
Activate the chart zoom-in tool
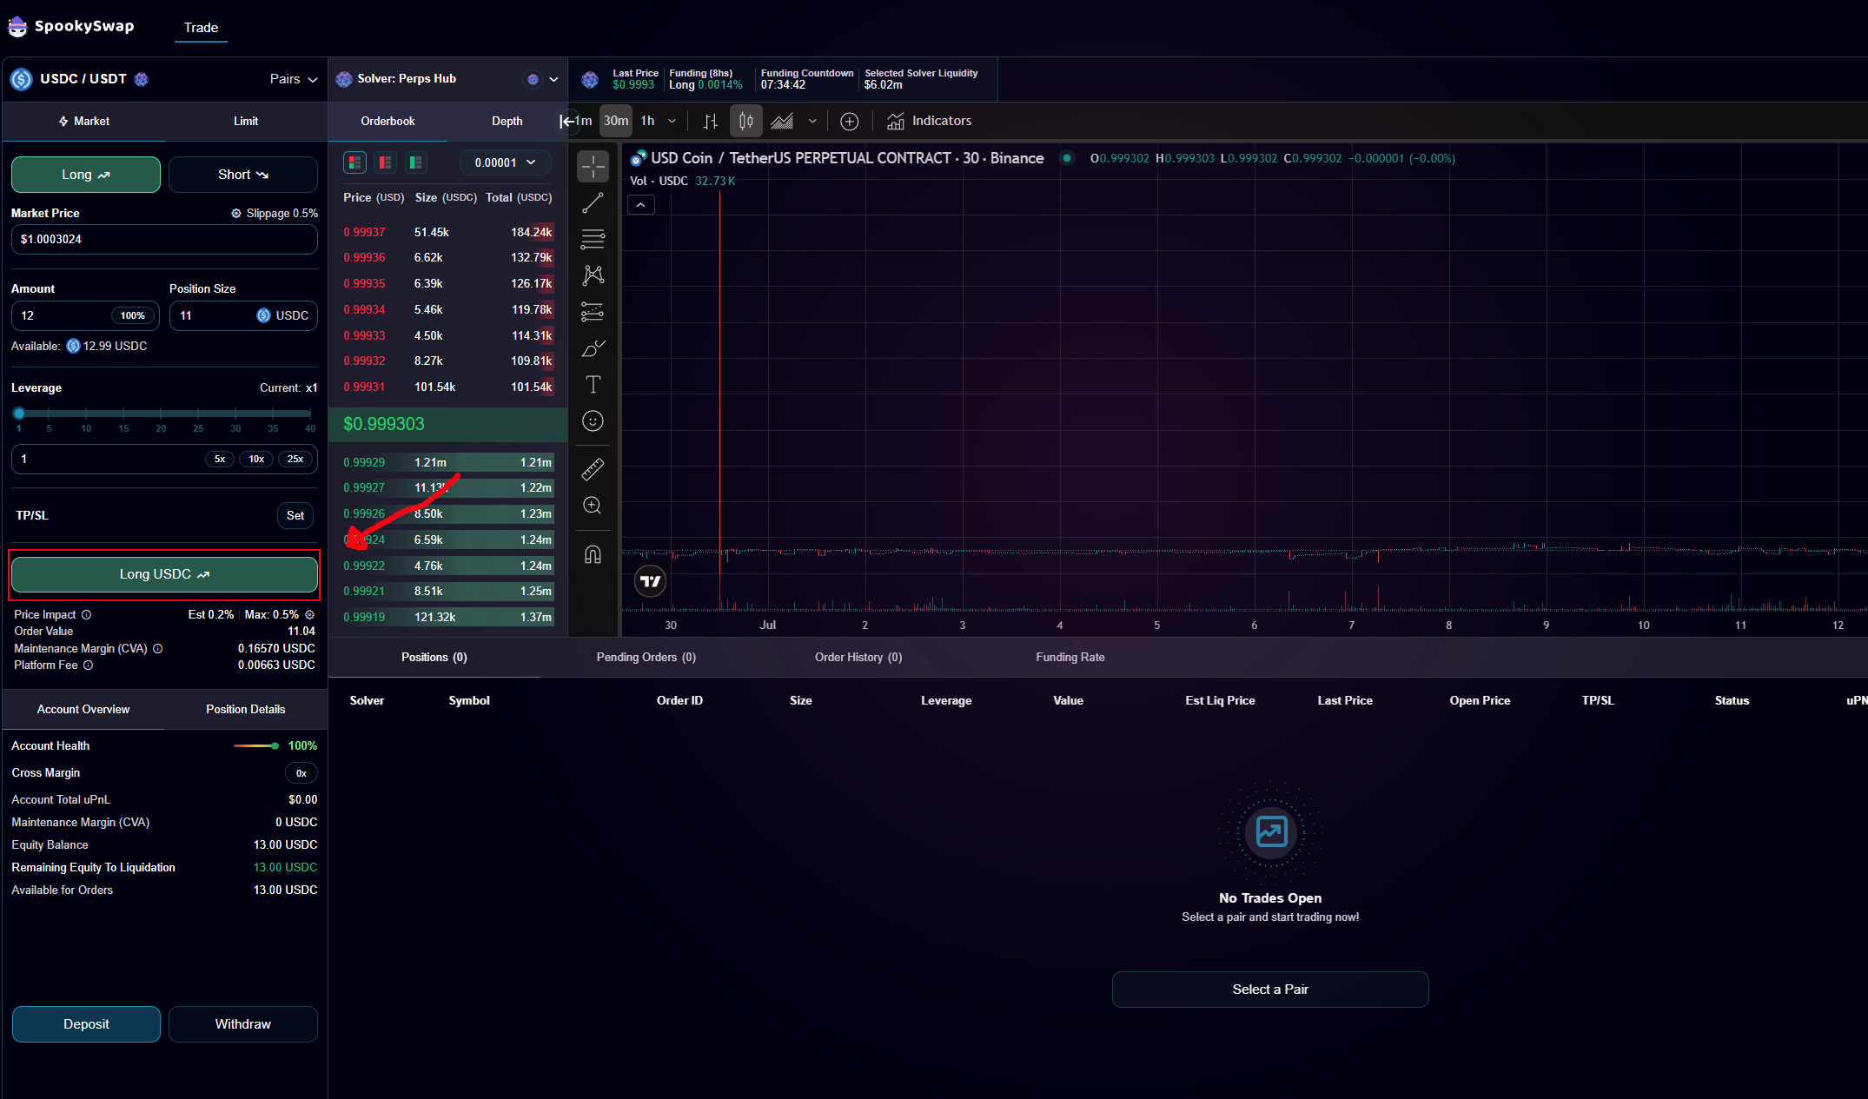(x=593, y=506)
